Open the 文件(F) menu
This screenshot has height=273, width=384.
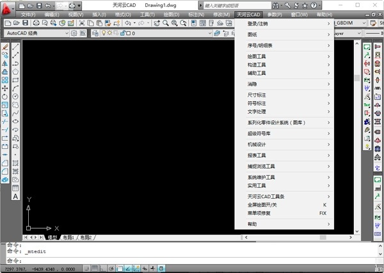pos(28,15)
